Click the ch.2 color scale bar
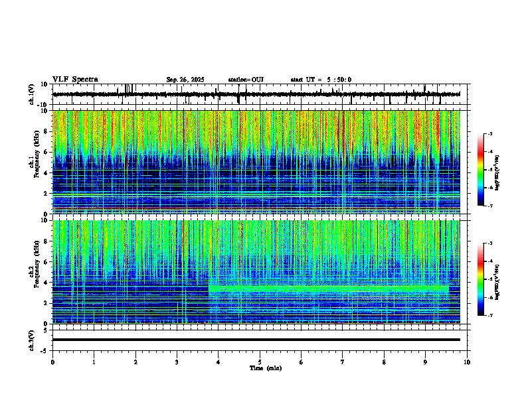Screen dimensions: 526x406 [x=481, y=279]
